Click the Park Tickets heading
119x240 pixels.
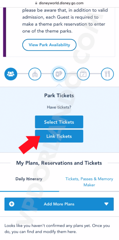pyautogui.click(x=59, y=95)
